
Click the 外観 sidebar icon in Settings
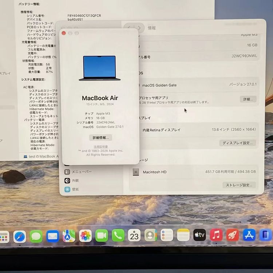coord(67,181)
